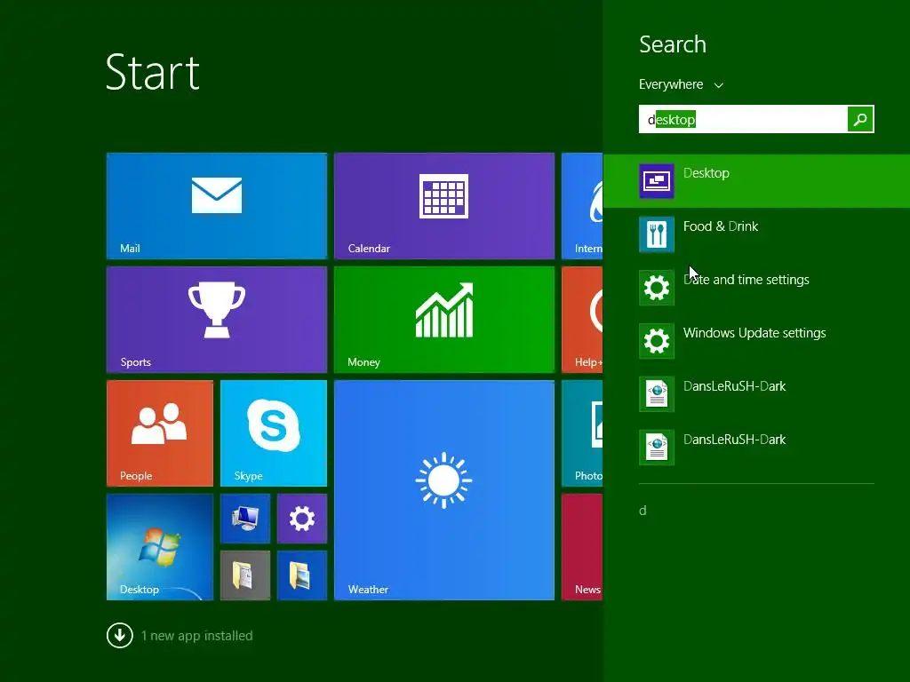
Task: Open 'Windows Update settings' result
Action: coord(754,333)
